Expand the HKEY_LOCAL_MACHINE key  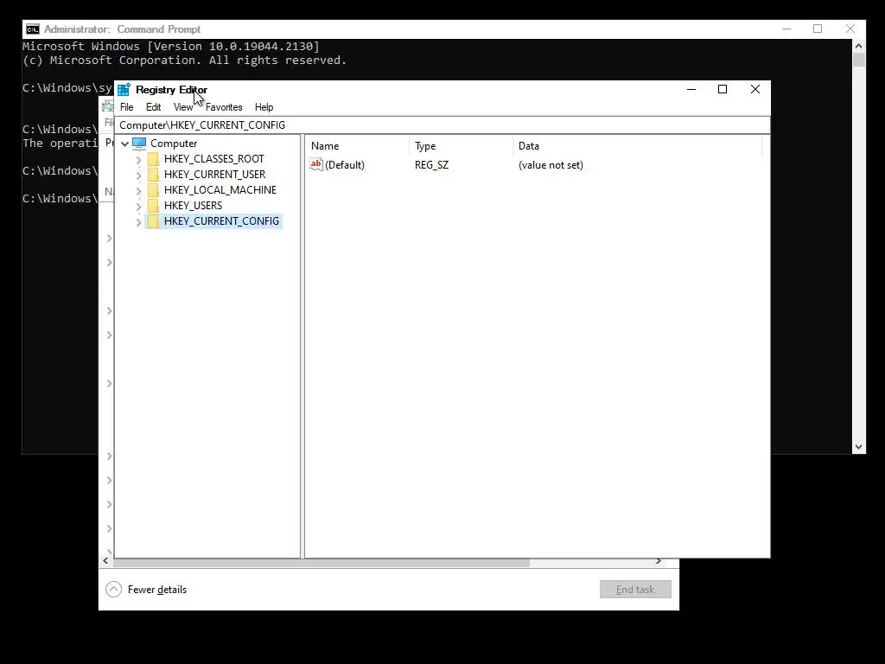coord(139,191)
